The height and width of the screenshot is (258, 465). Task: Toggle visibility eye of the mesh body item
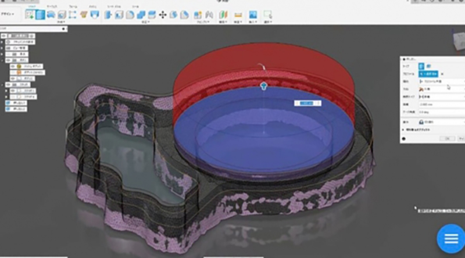[x=12, y=66]
